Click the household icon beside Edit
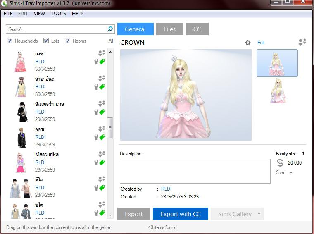The height and width of the screenshot is (234, 314). (x=302, y=42)
